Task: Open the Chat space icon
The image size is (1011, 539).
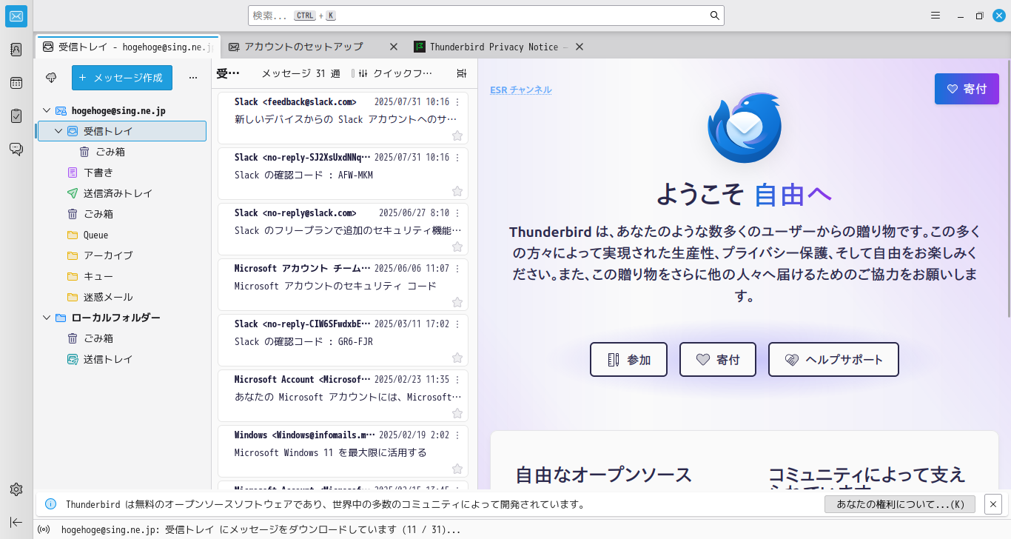Action: point(16,148)
